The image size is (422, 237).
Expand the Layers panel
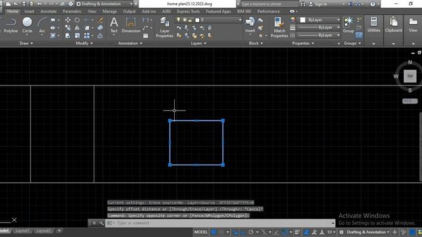[x=198, y=43]
